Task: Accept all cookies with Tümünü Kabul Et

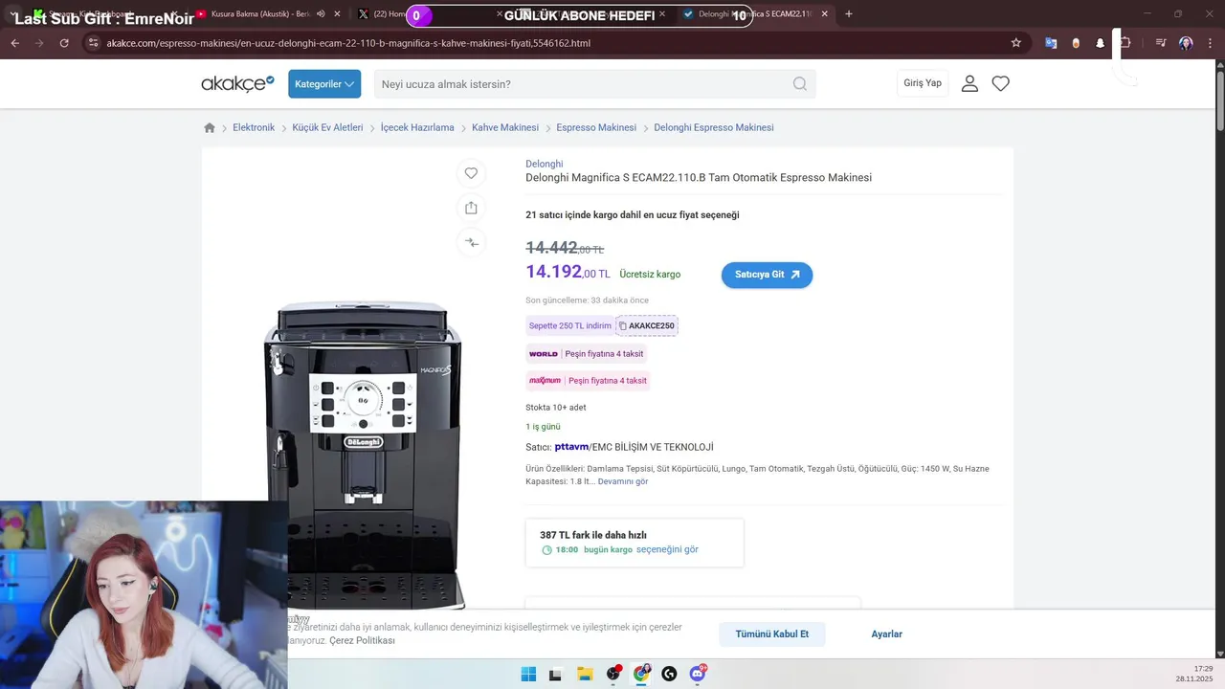Action: pos(772,634)
